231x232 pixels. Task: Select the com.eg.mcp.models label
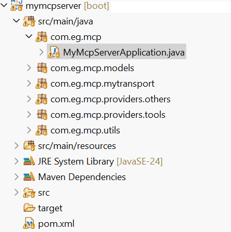(x=92, y=68)
